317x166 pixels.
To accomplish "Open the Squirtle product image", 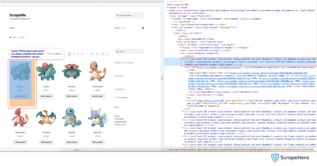I will click(72, 118).
